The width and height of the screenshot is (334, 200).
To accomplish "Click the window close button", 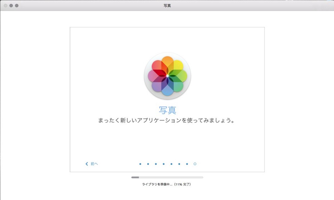I will coord(6,6).
